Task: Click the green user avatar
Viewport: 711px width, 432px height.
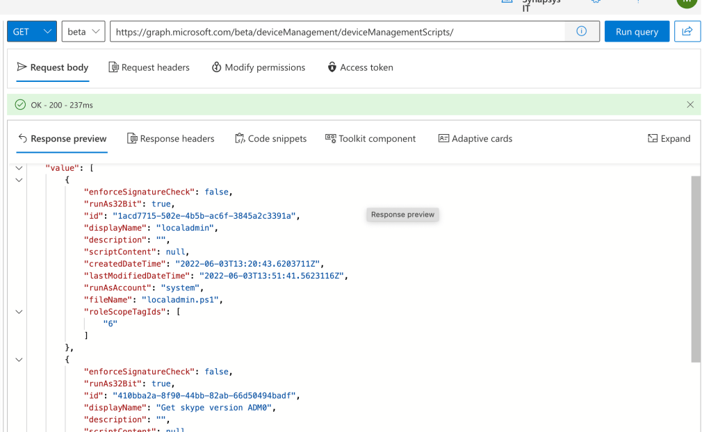Action: 687,3
